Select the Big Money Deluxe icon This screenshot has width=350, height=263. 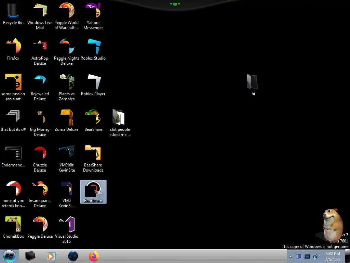click(40, 123)
